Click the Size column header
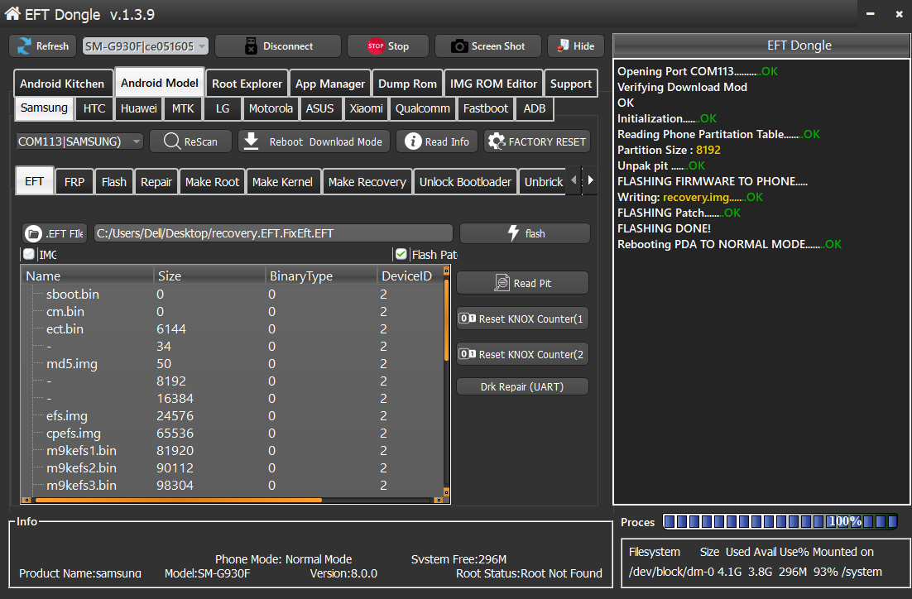This screenshot has height=599, width=912. coord(209,276)
